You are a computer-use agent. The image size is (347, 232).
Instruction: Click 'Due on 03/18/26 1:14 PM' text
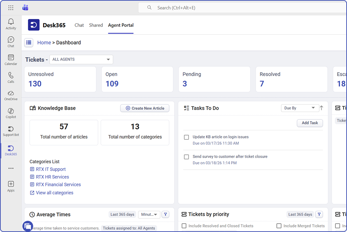click(215, 163)
